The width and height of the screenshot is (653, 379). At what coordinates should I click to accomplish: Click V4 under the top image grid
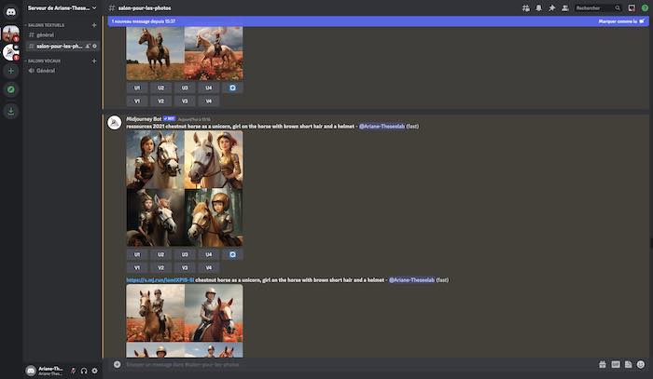tap(209, 101)
